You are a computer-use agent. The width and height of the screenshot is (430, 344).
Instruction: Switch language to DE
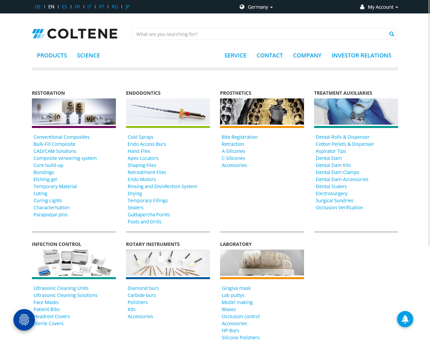point(38,7)
